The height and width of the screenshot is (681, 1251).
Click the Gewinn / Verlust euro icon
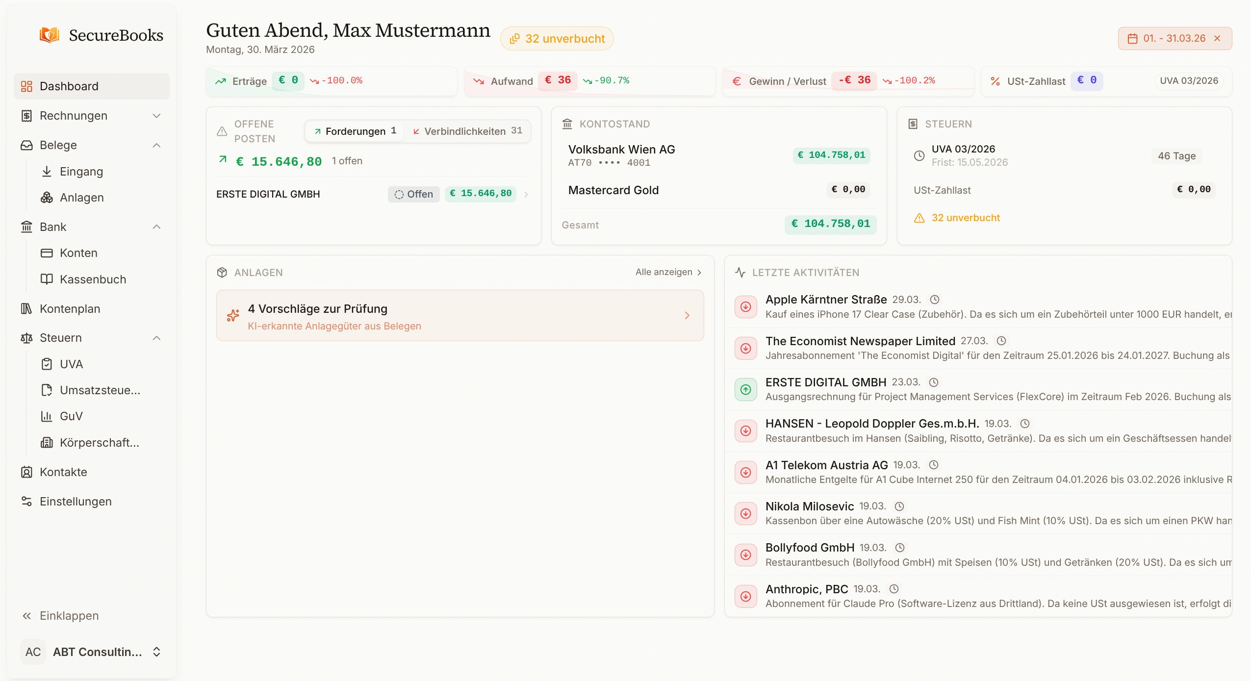[x=737, y=81]
